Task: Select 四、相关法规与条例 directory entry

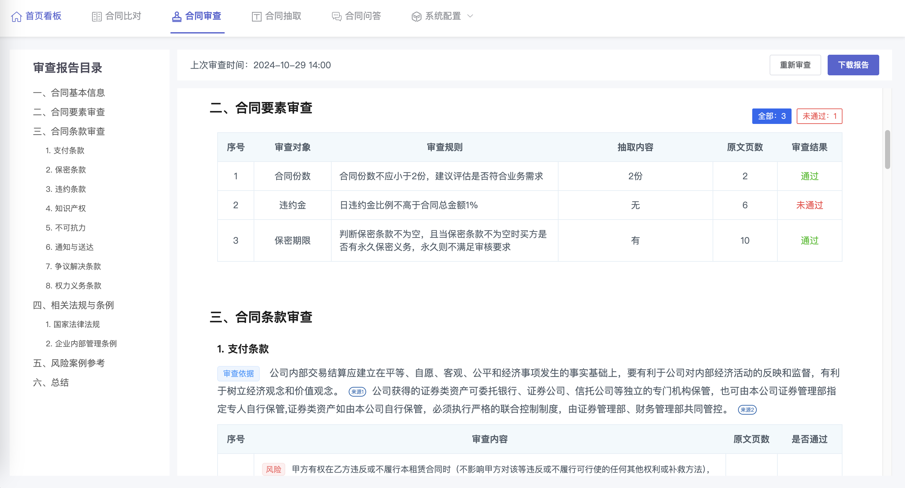Action: click(73, 305)
